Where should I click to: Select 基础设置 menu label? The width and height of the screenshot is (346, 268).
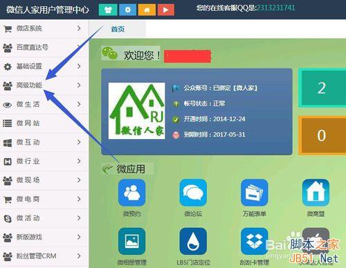(29, 66)
